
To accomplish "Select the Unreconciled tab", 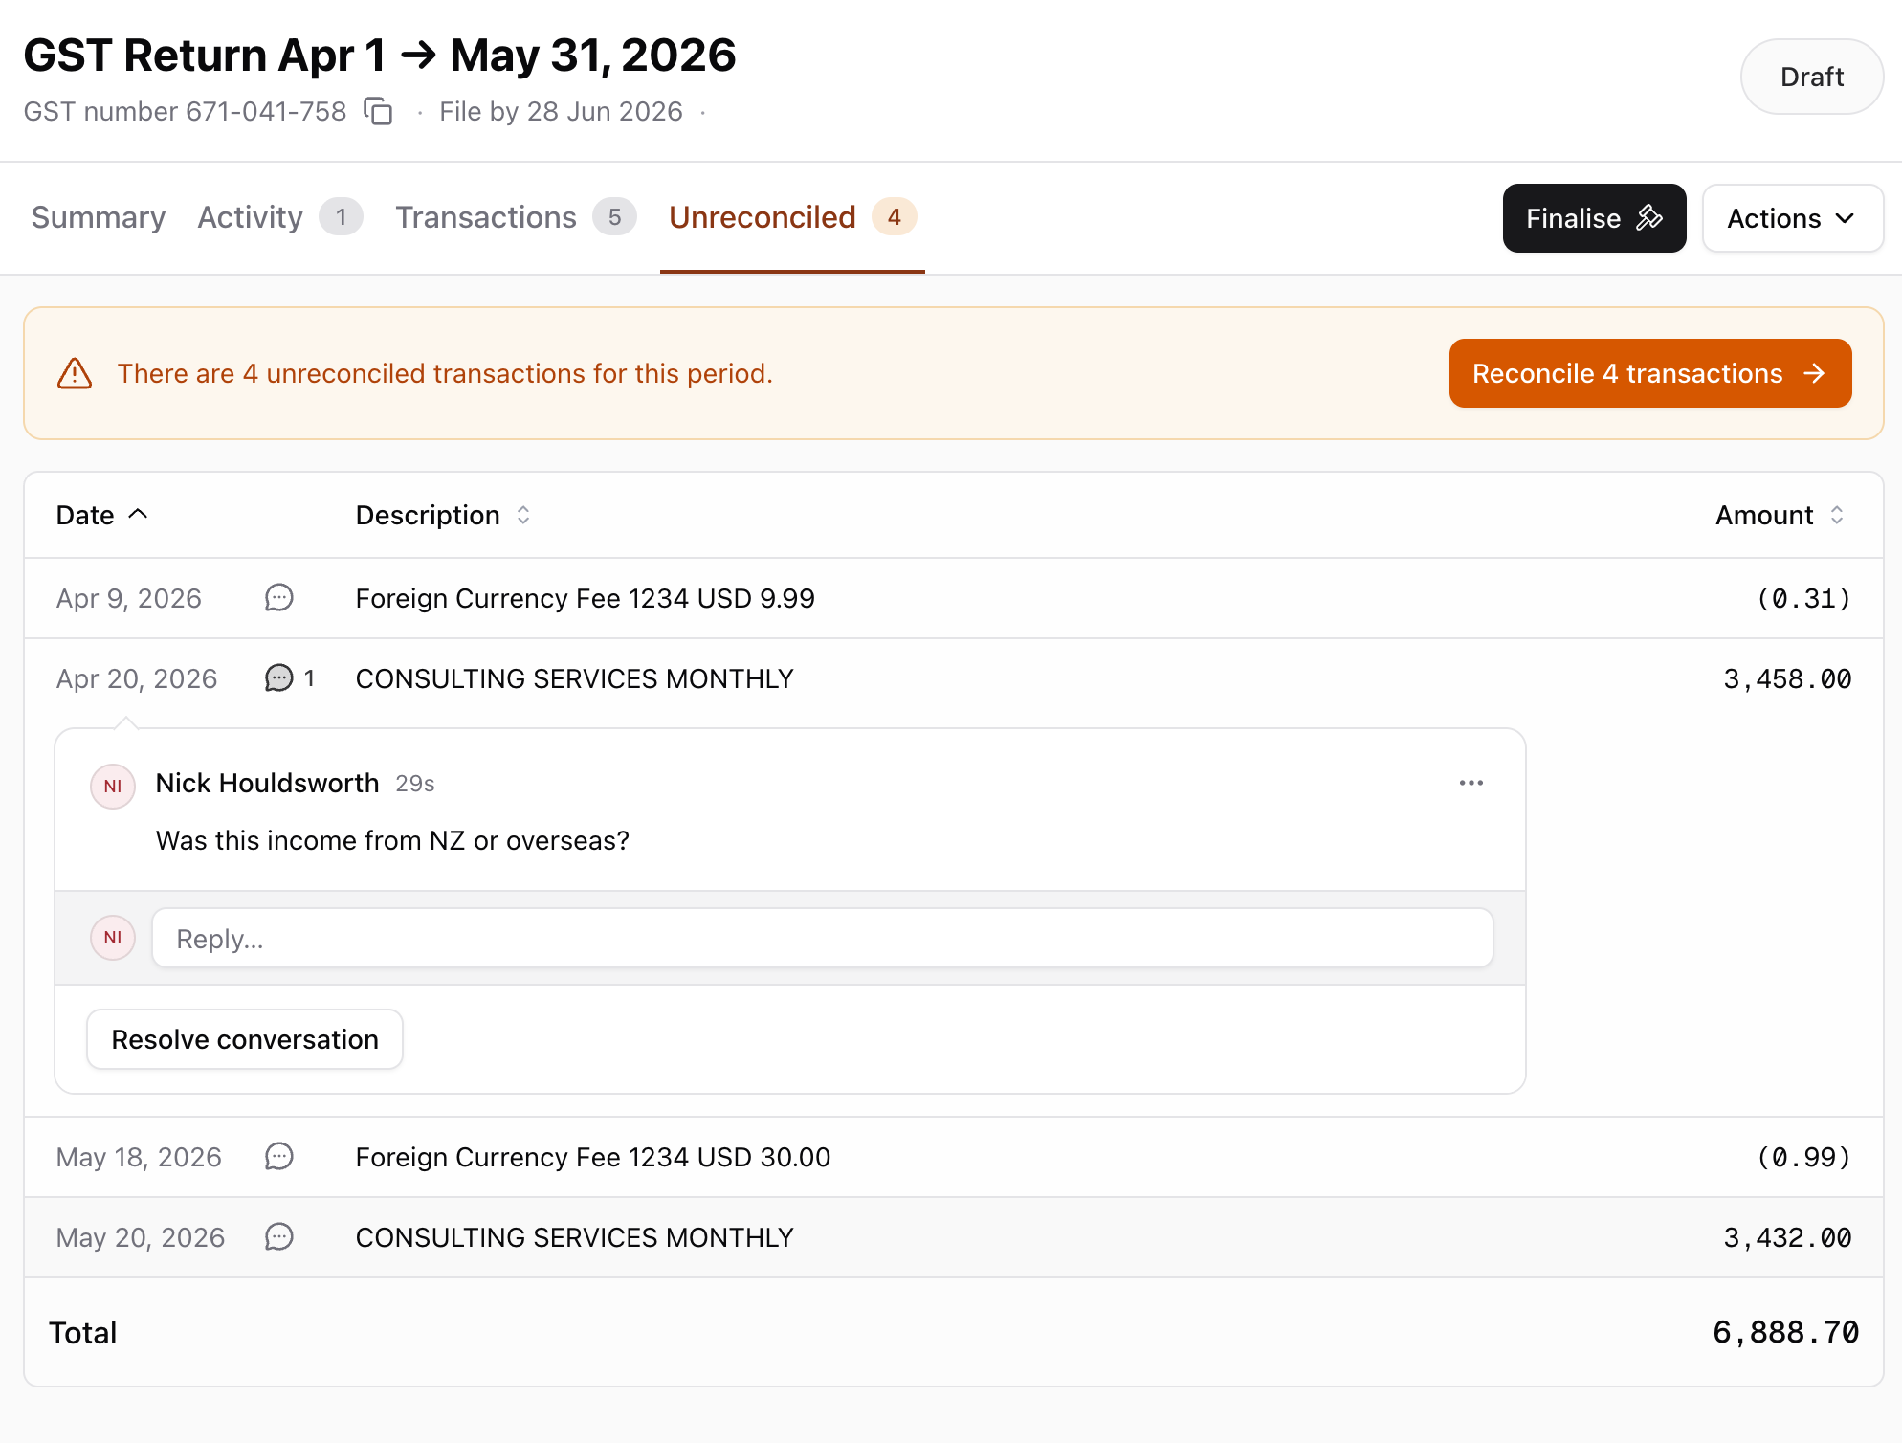I will (x=792, y=217).
